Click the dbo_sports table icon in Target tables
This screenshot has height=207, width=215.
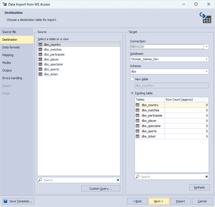point(138,131)
